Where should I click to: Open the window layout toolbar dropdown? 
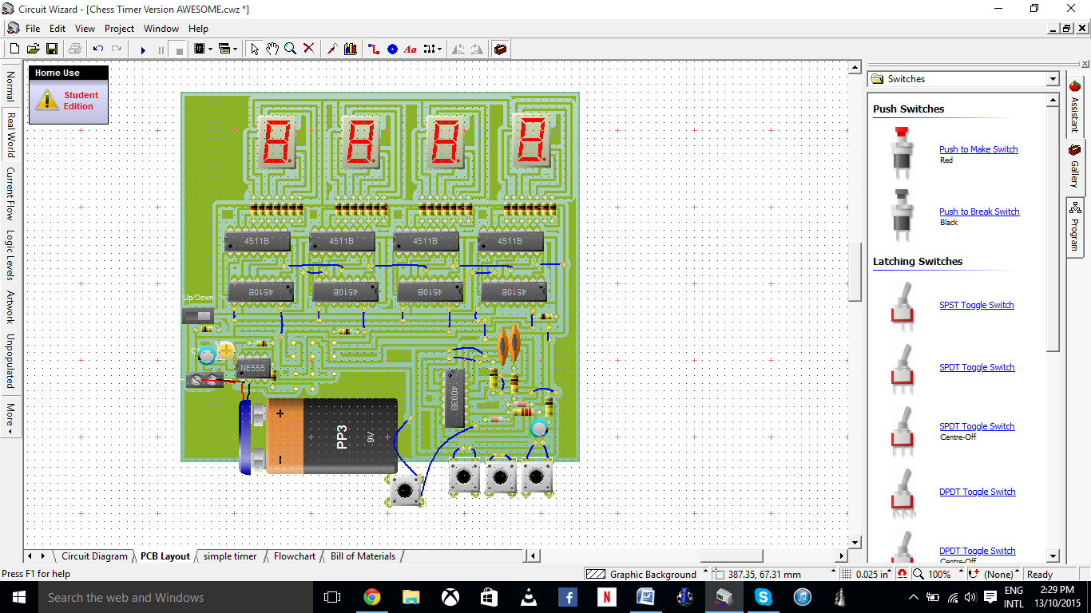(228, 49)
